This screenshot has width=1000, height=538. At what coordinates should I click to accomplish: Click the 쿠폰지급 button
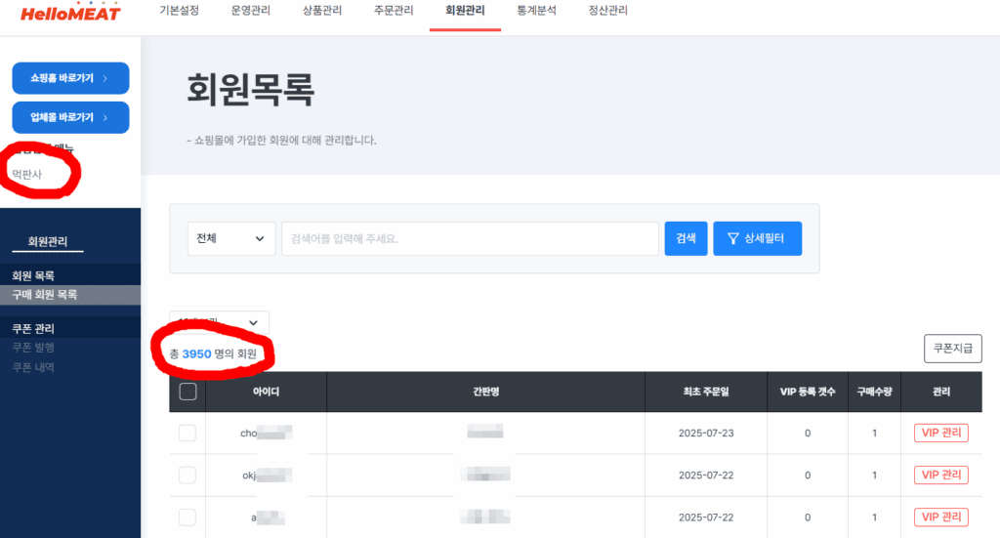tap(953, 349)
